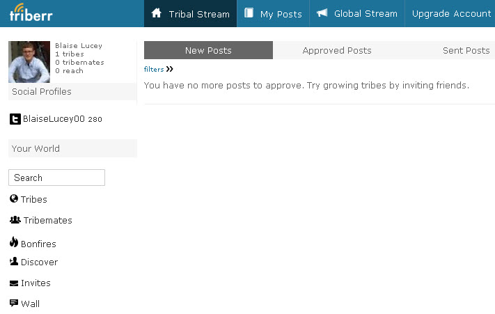Click the Invites envelope icon
This screenshot has height=314, width=495.
14,283
